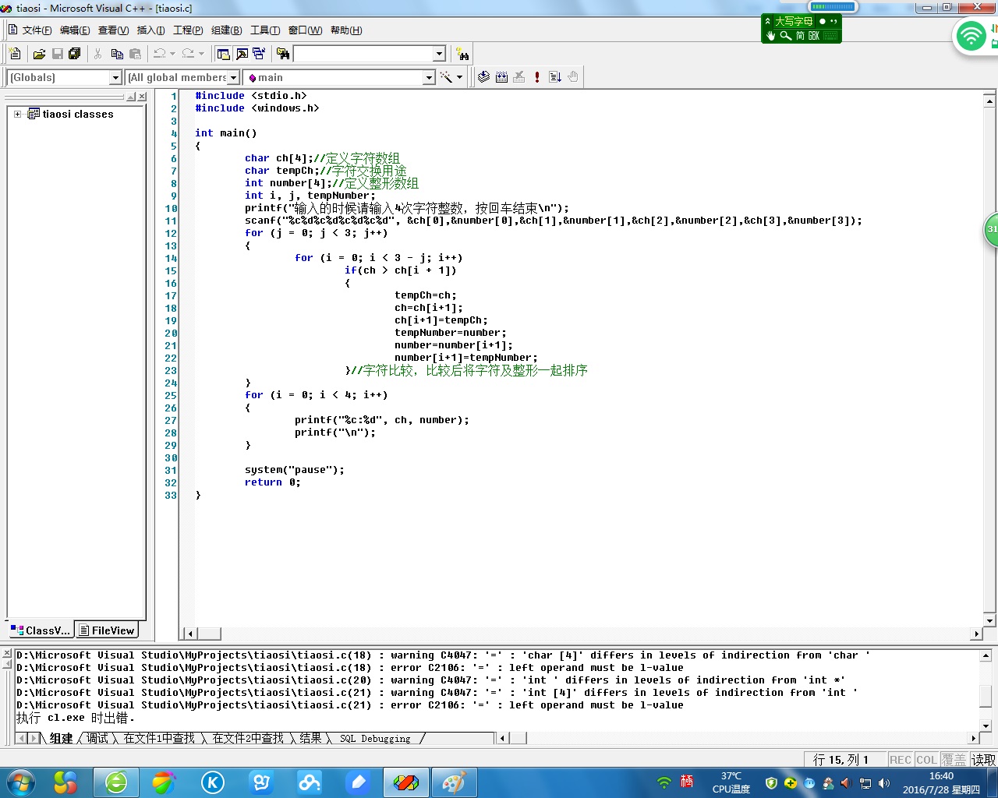Image resolution: width=998 pixels, height=798 pixels.
Task: Open the Paint app in taskbar
Action: (454, 782)
